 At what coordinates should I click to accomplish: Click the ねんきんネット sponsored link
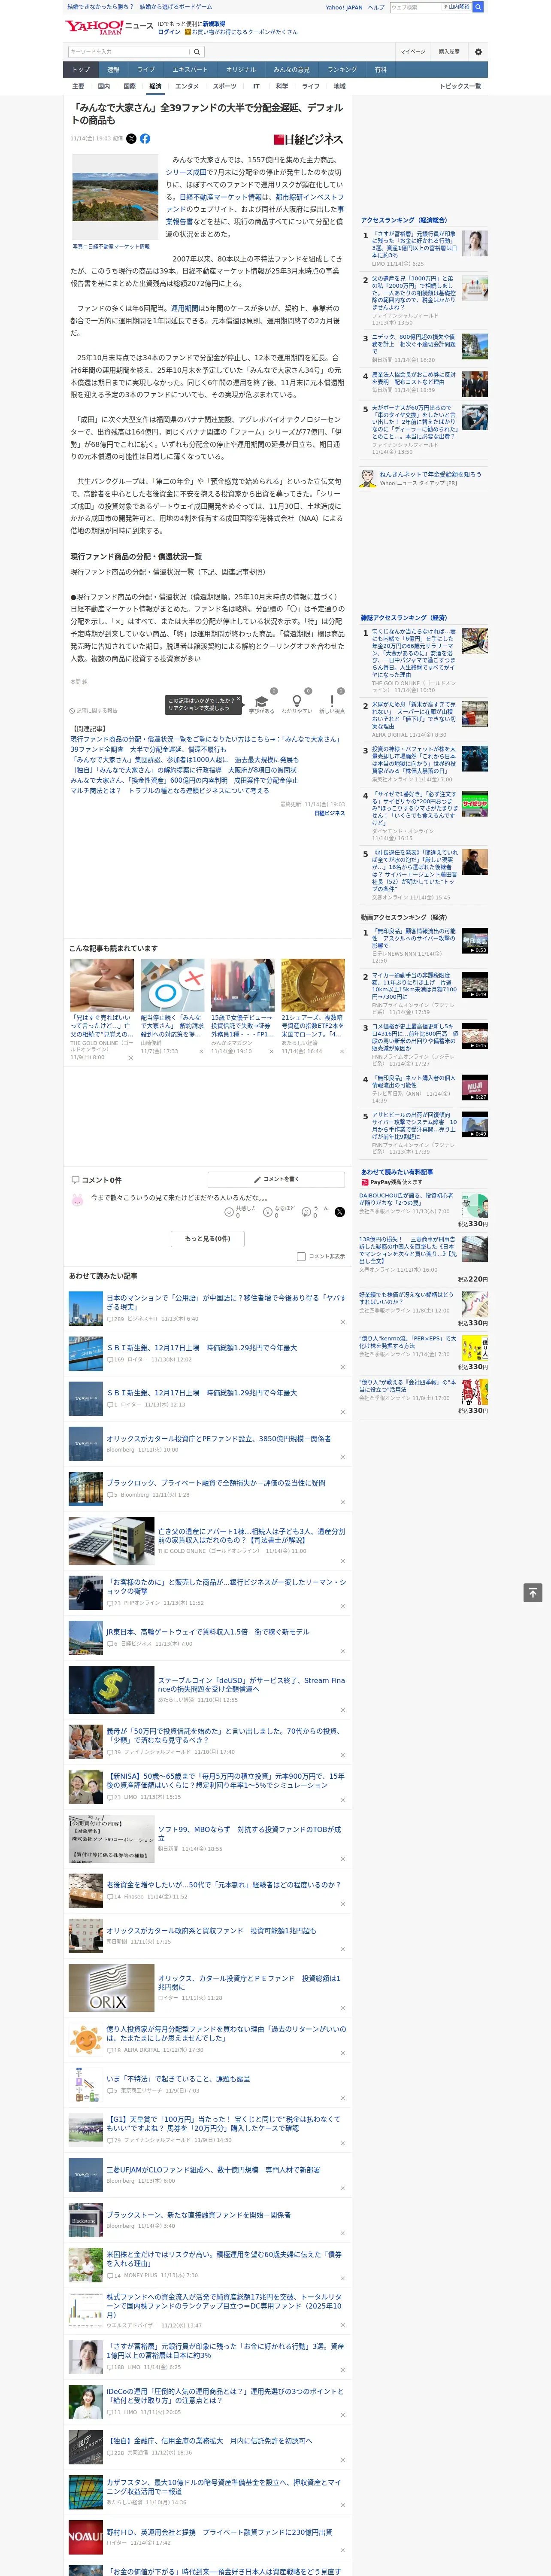(x=430, y=474)
